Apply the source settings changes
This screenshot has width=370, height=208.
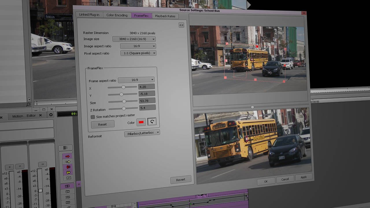point(303,177)
